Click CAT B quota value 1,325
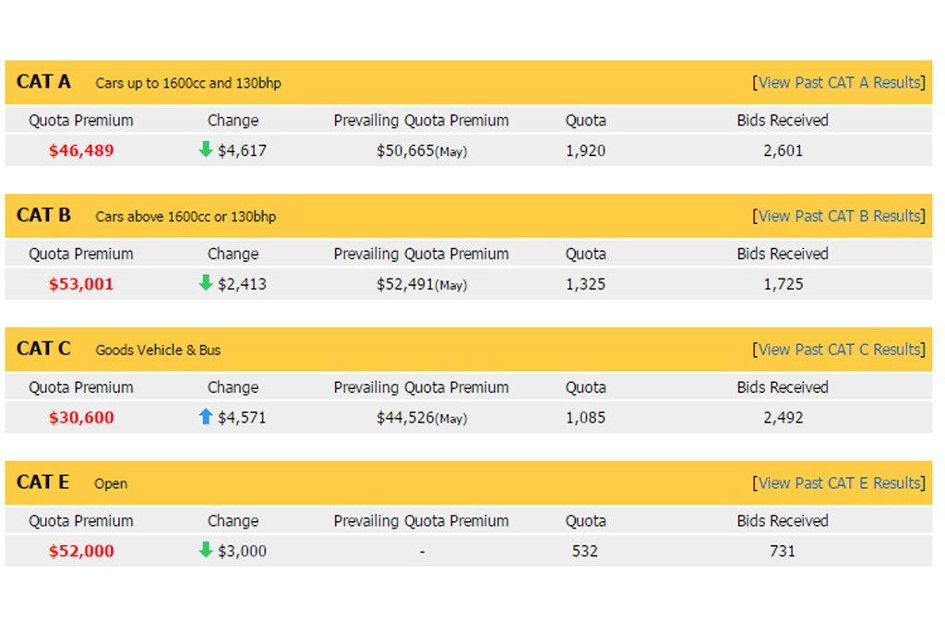Image resolution: width=945 pixels, height=630 pixels. tap(585, 284)
